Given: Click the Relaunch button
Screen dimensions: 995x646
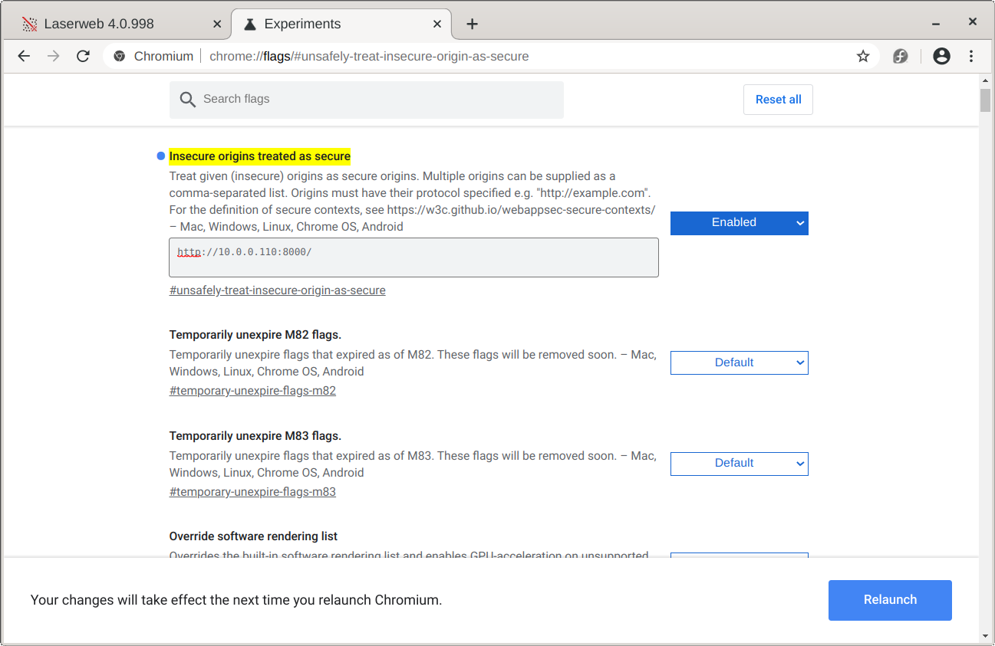Looking at the screenshot, I should [x=890, y=600].
